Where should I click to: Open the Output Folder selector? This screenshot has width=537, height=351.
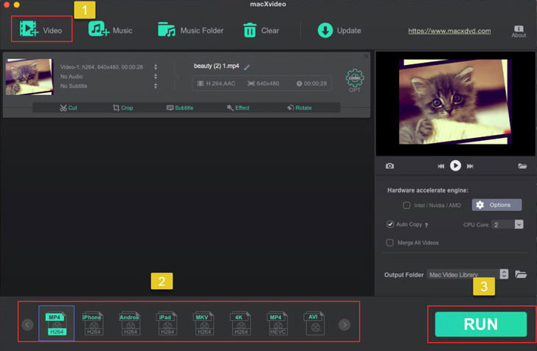(x=467, y=274)
